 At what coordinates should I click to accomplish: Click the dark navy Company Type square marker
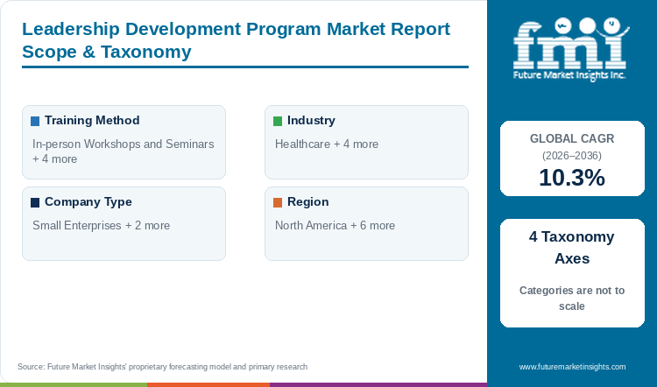point(35,203)
